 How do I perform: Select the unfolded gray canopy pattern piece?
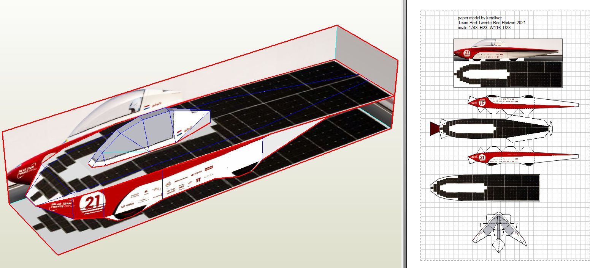tap(499, 229)
